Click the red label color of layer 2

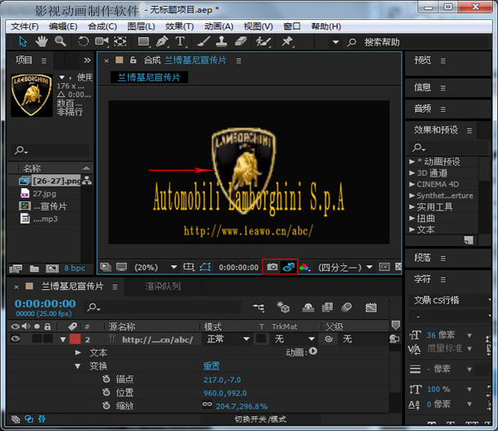click(x=75, y=339)
